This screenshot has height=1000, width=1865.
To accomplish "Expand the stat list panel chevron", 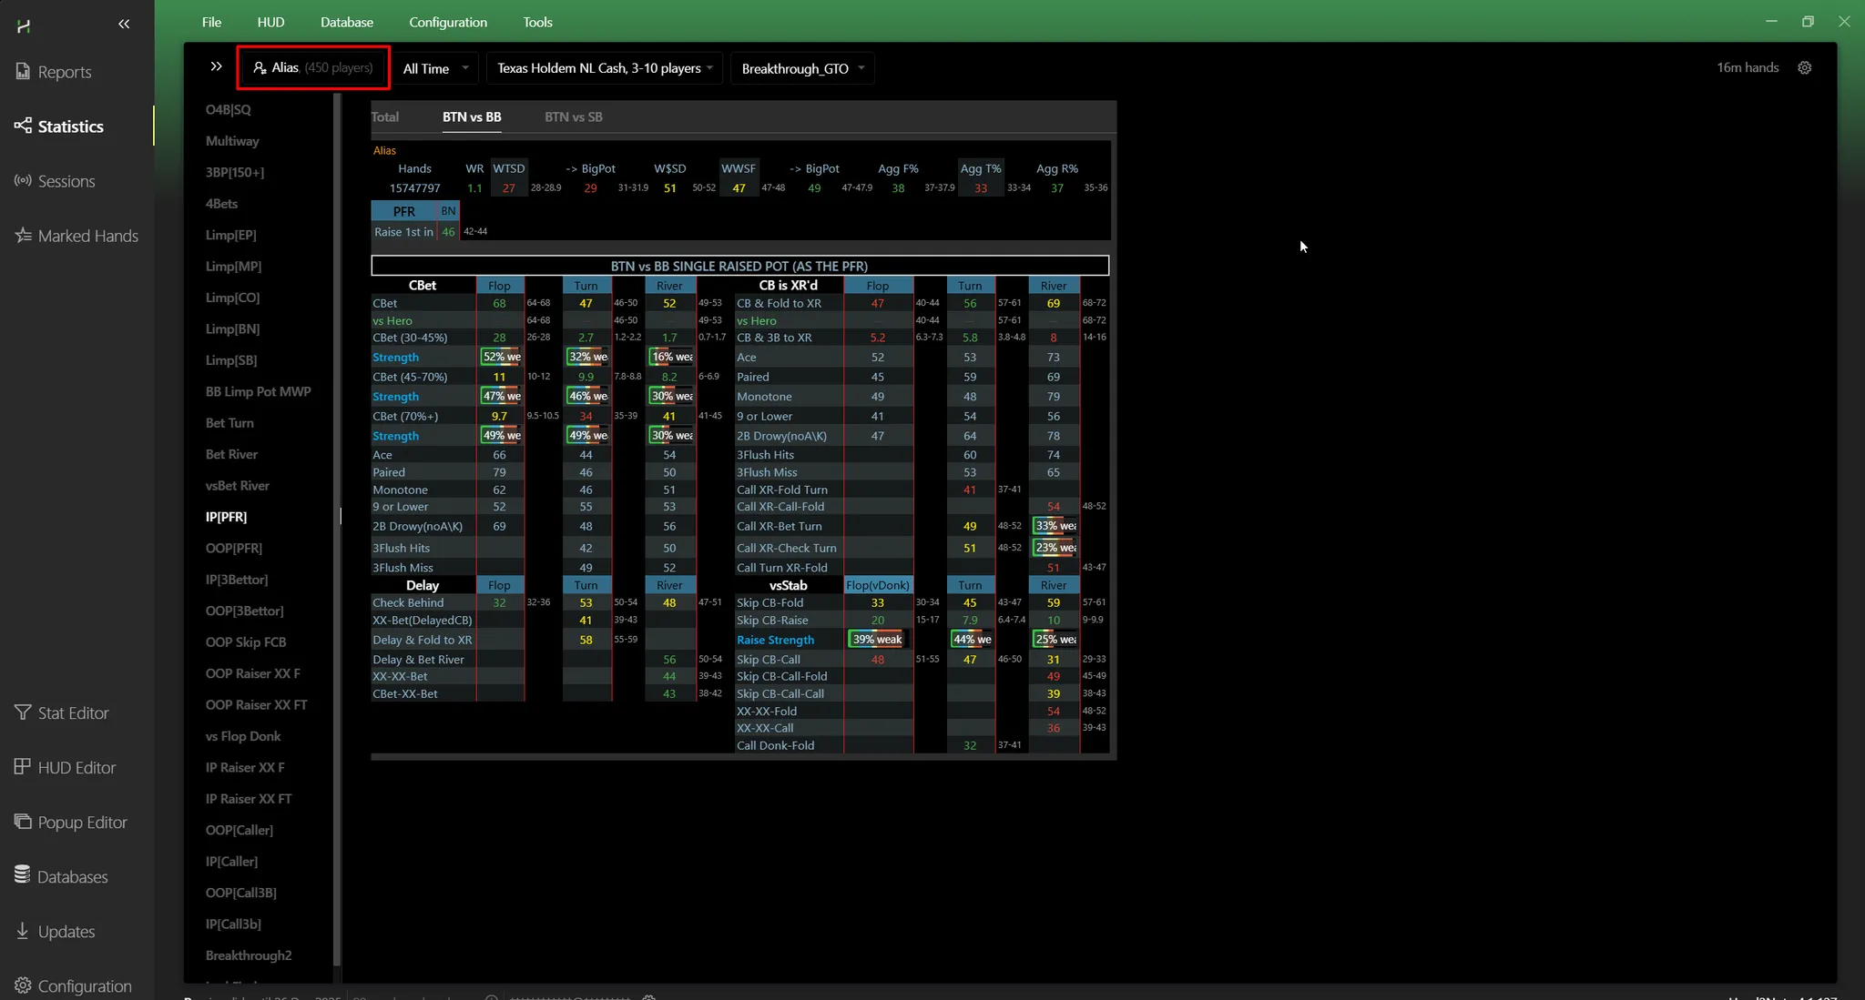I will tap(216, 66).
